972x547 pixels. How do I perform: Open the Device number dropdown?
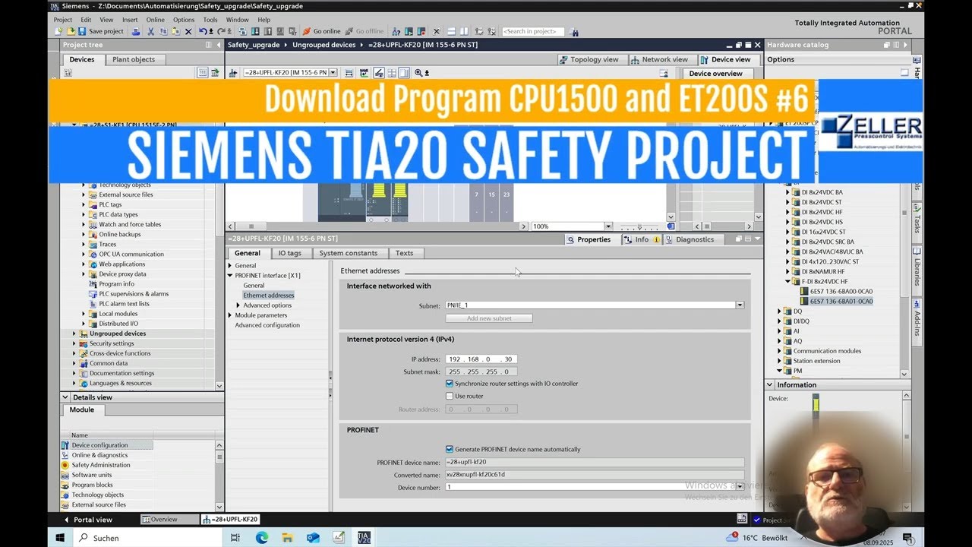pos(740,487)
